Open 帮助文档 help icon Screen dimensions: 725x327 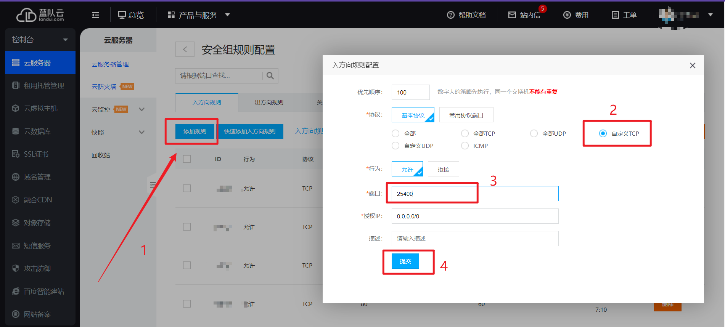tap(451, 15)
